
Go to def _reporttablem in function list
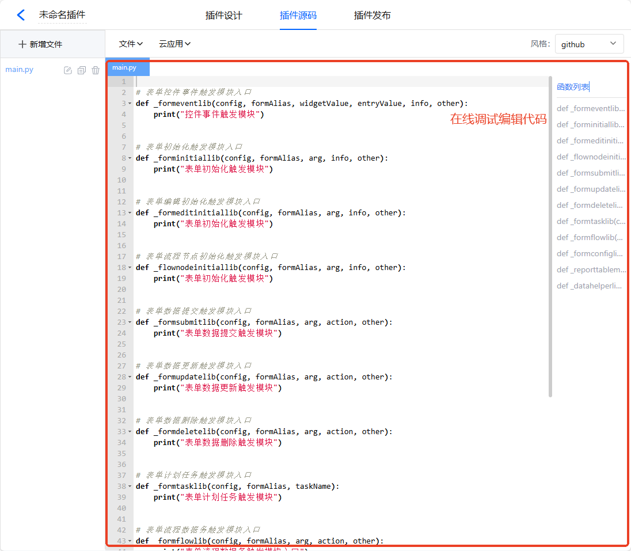590,269
